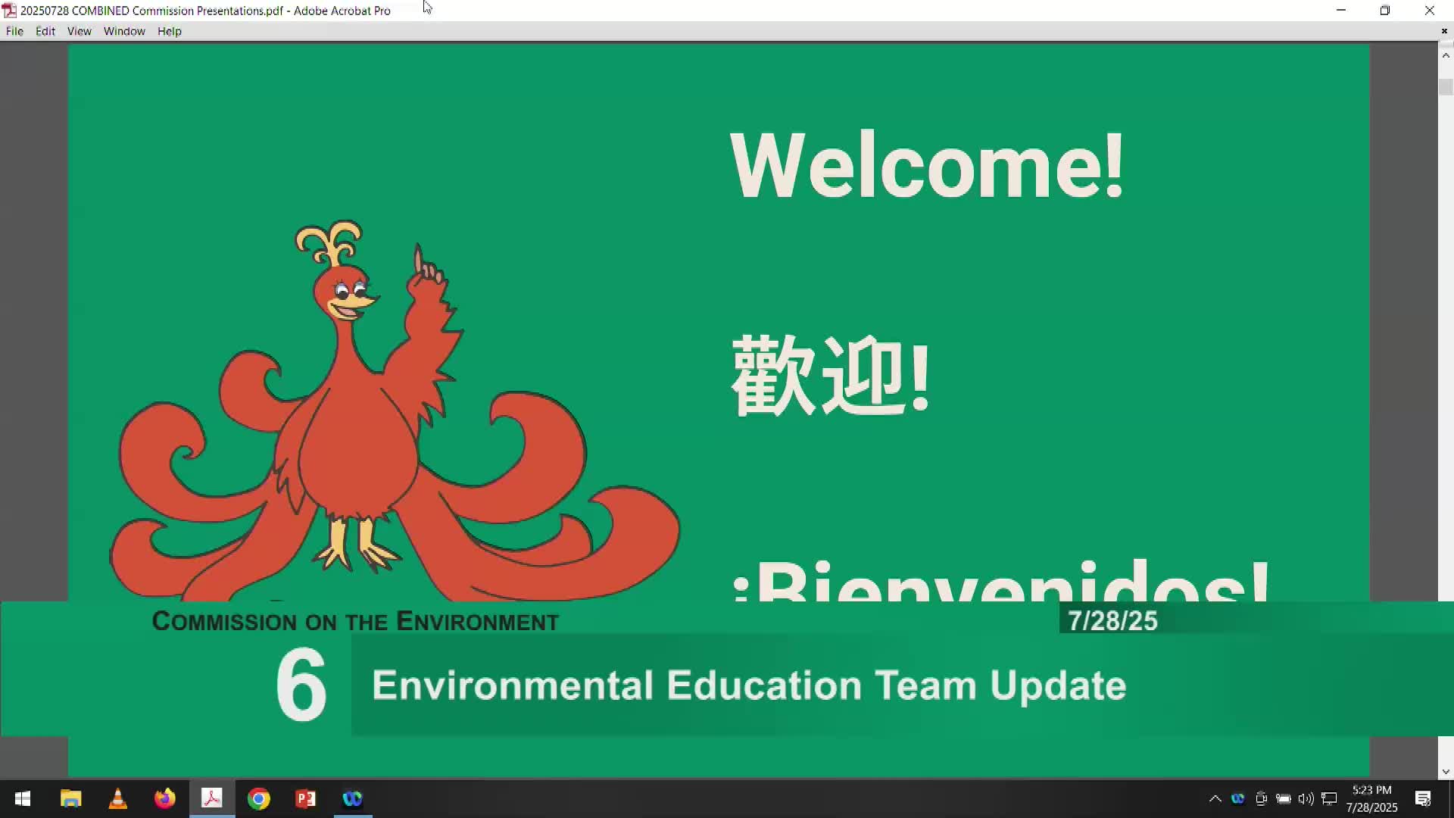Click the vertical scrollbar thumb

coord(1446,87)
